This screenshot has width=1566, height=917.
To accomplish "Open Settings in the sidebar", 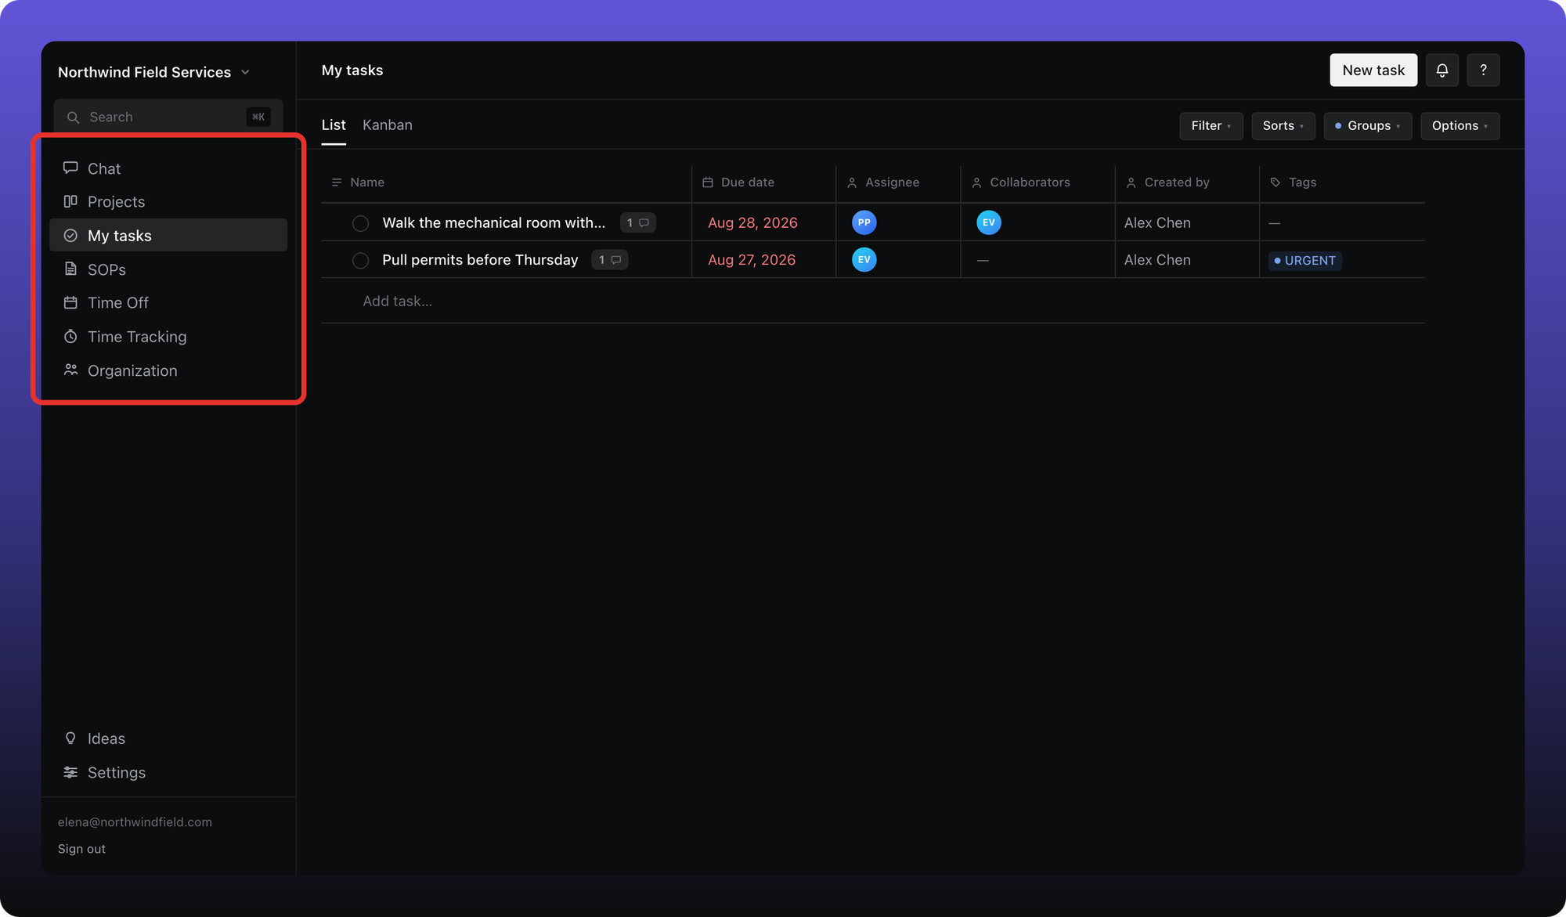I will (168, 773).
